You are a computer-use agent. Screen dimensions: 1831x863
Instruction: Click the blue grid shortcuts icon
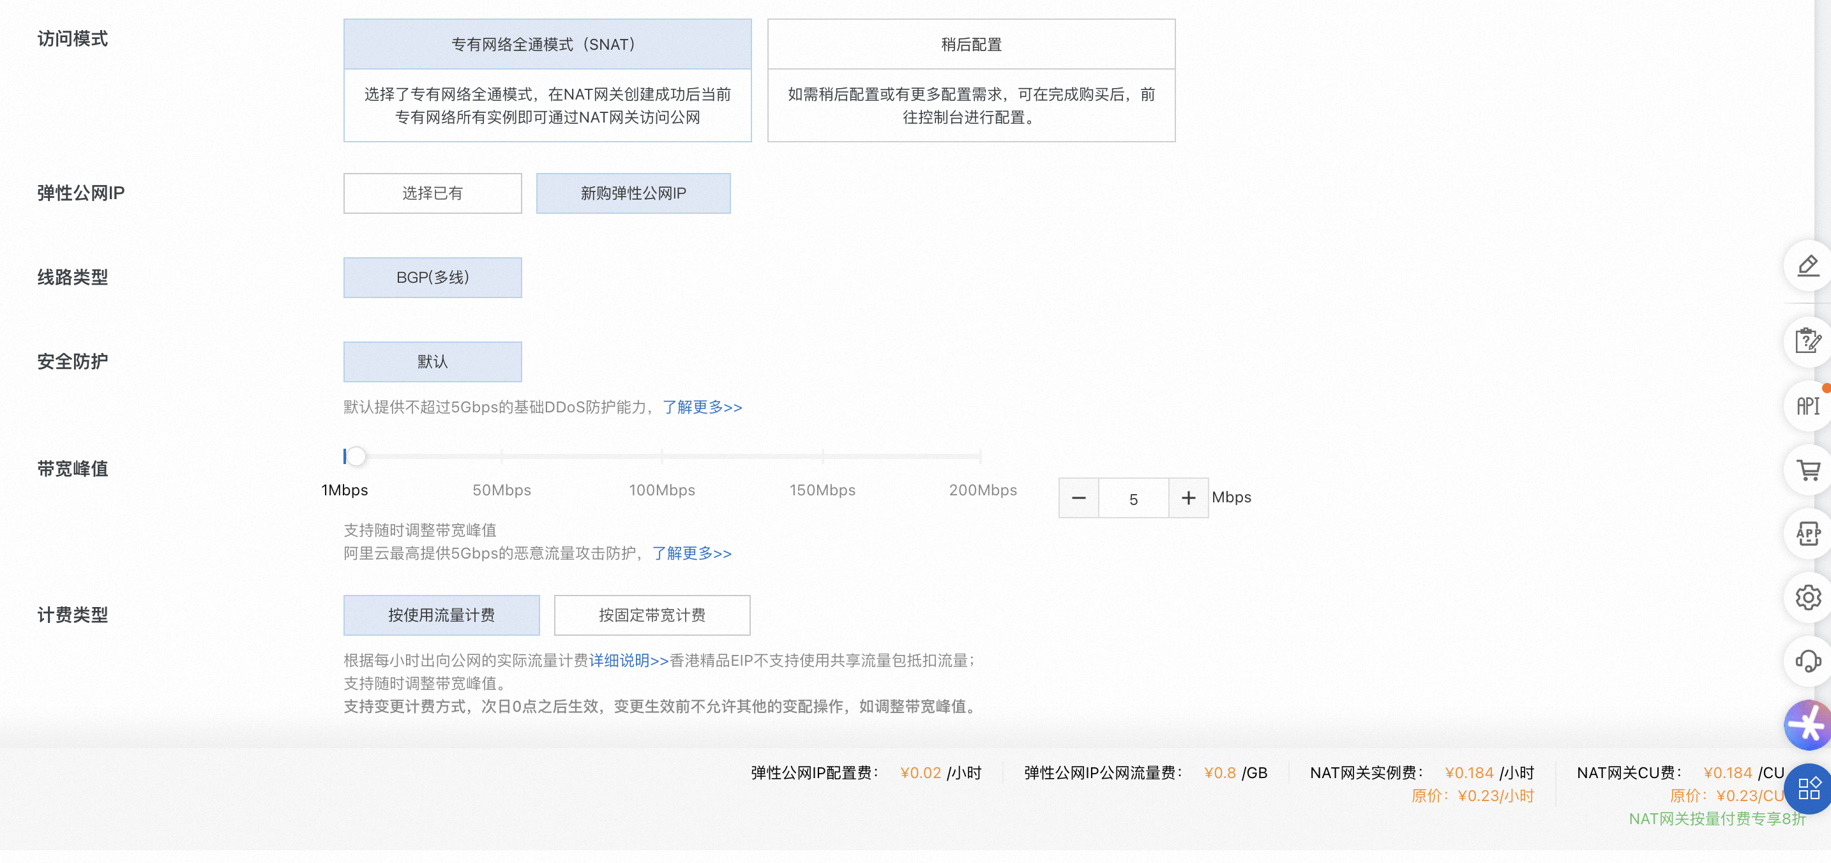click(1808, 788)
